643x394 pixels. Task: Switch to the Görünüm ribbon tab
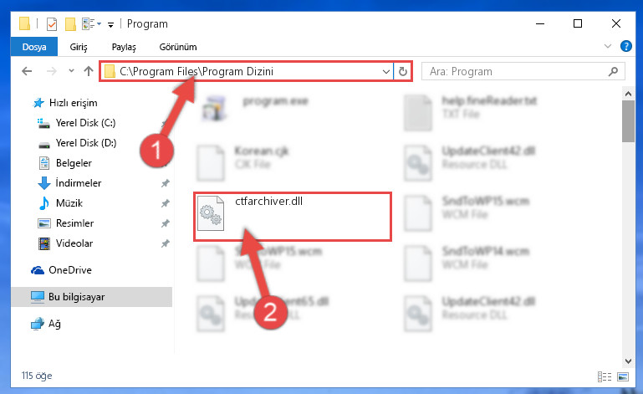(178, 47)
